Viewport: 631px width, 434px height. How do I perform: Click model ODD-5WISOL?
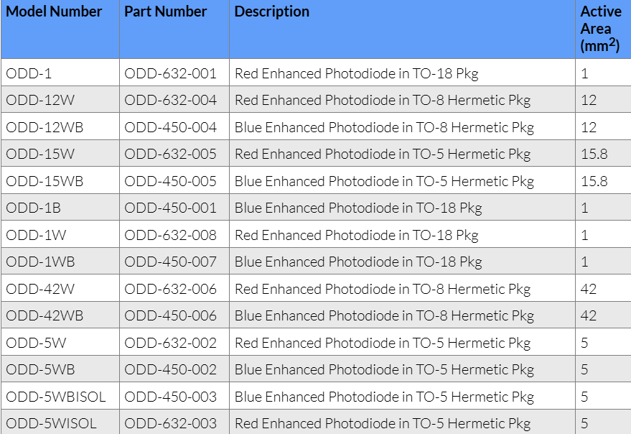tap(52, 424)
